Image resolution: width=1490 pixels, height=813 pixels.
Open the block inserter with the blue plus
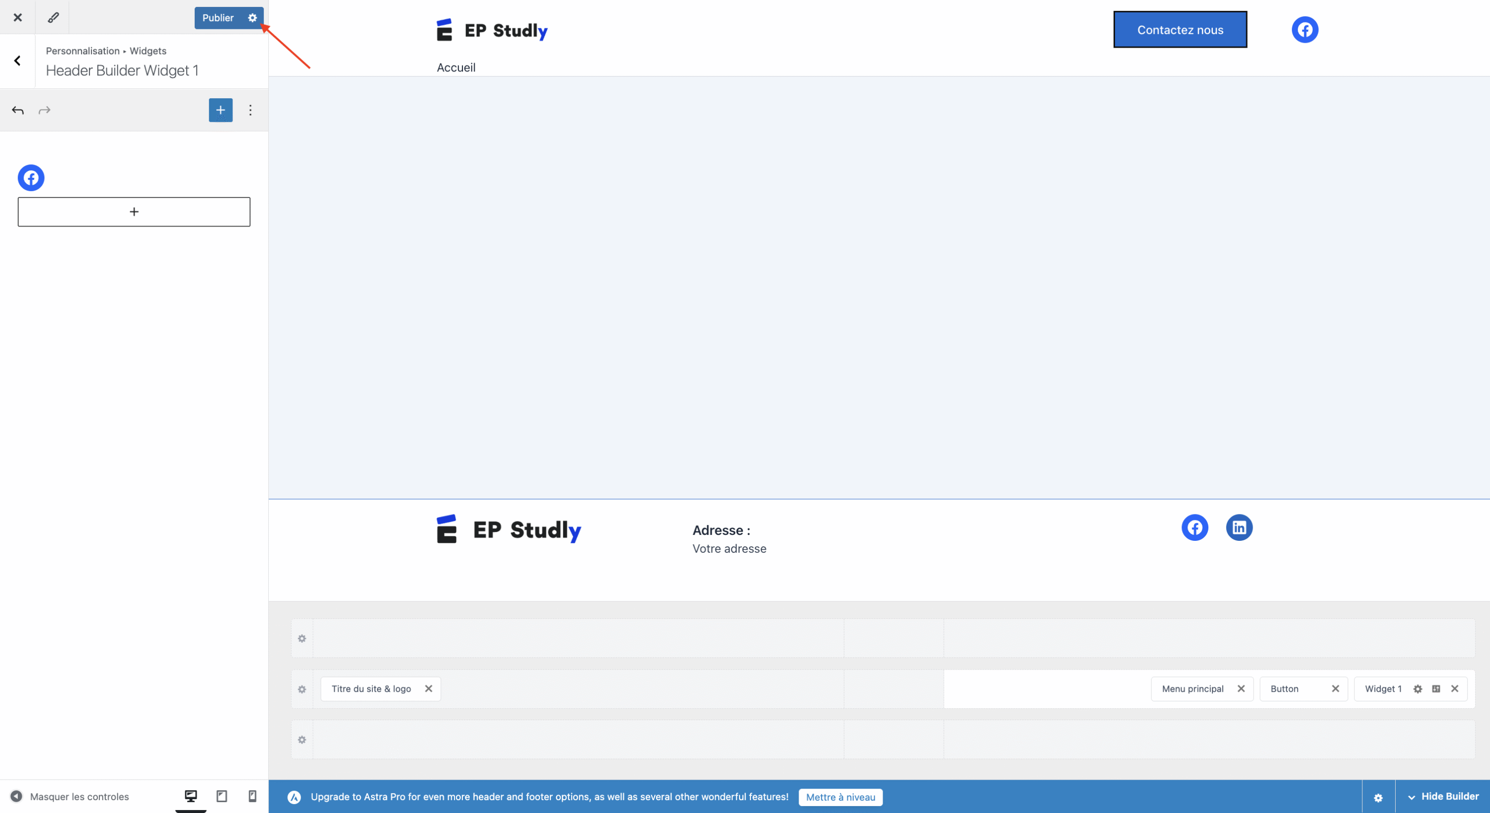tap(221, 110)
